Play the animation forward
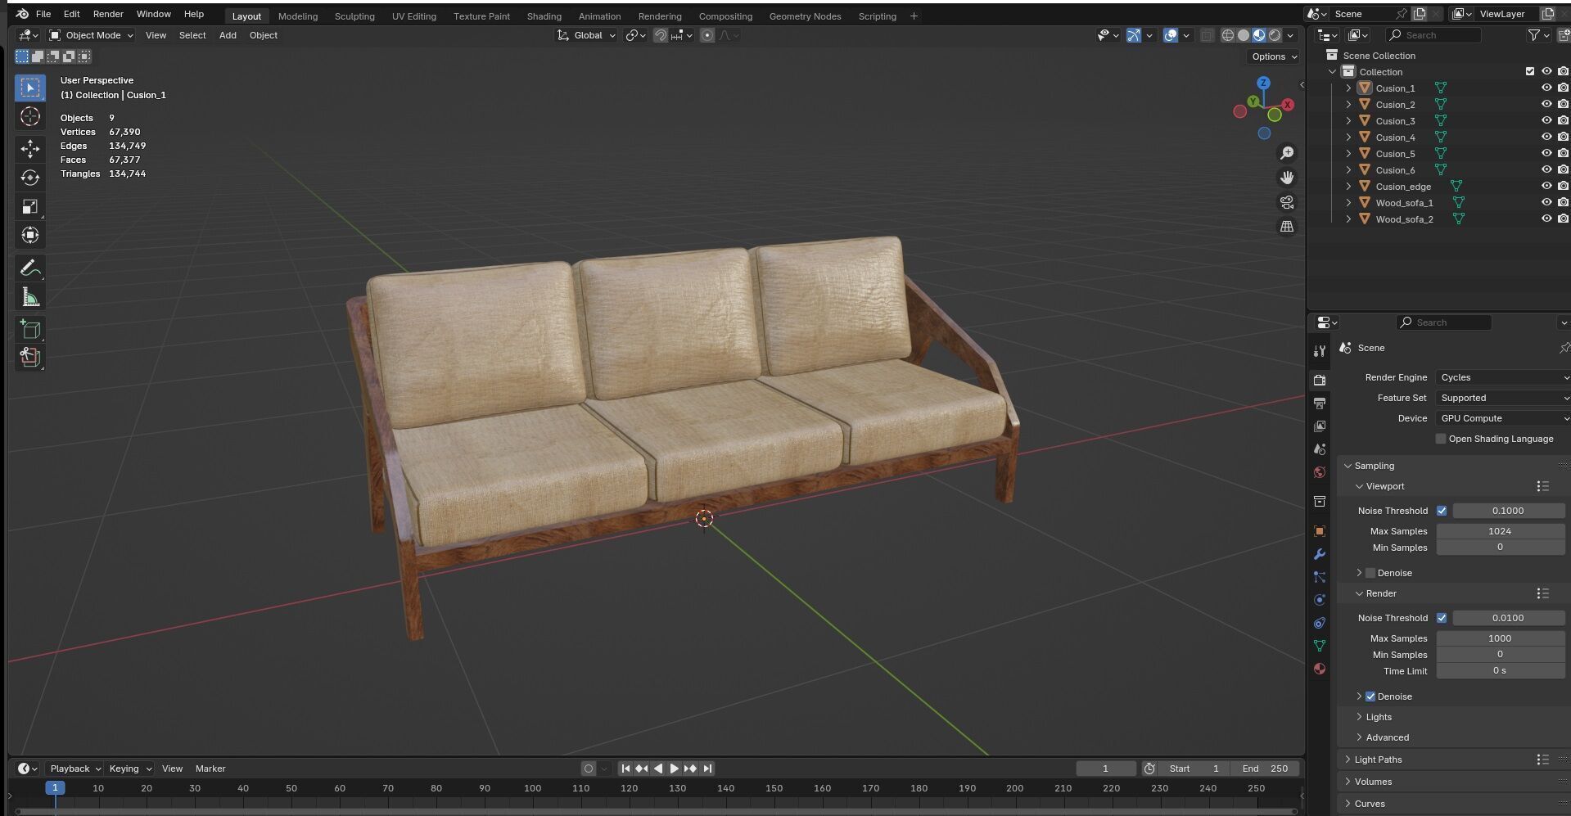1571x816 pixels. tap(674, 769)
